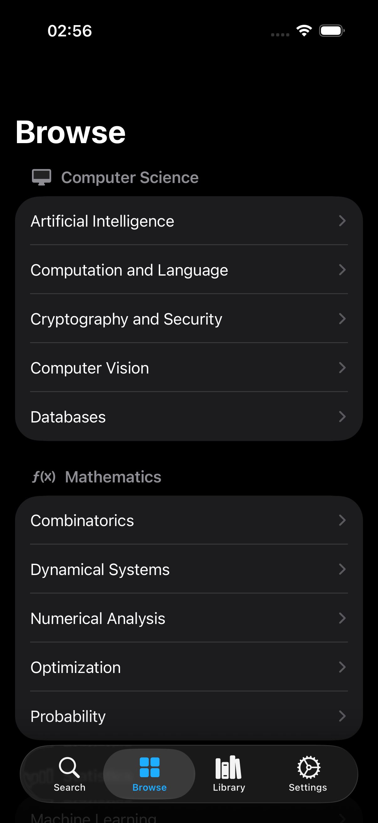Open the Numerical Analysis category
Viewport: 378px width, 823px height.
point(98,618)
